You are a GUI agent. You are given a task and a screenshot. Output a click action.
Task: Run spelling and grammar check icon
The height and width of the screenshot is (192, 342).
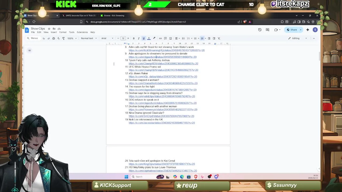click(58, 38)
